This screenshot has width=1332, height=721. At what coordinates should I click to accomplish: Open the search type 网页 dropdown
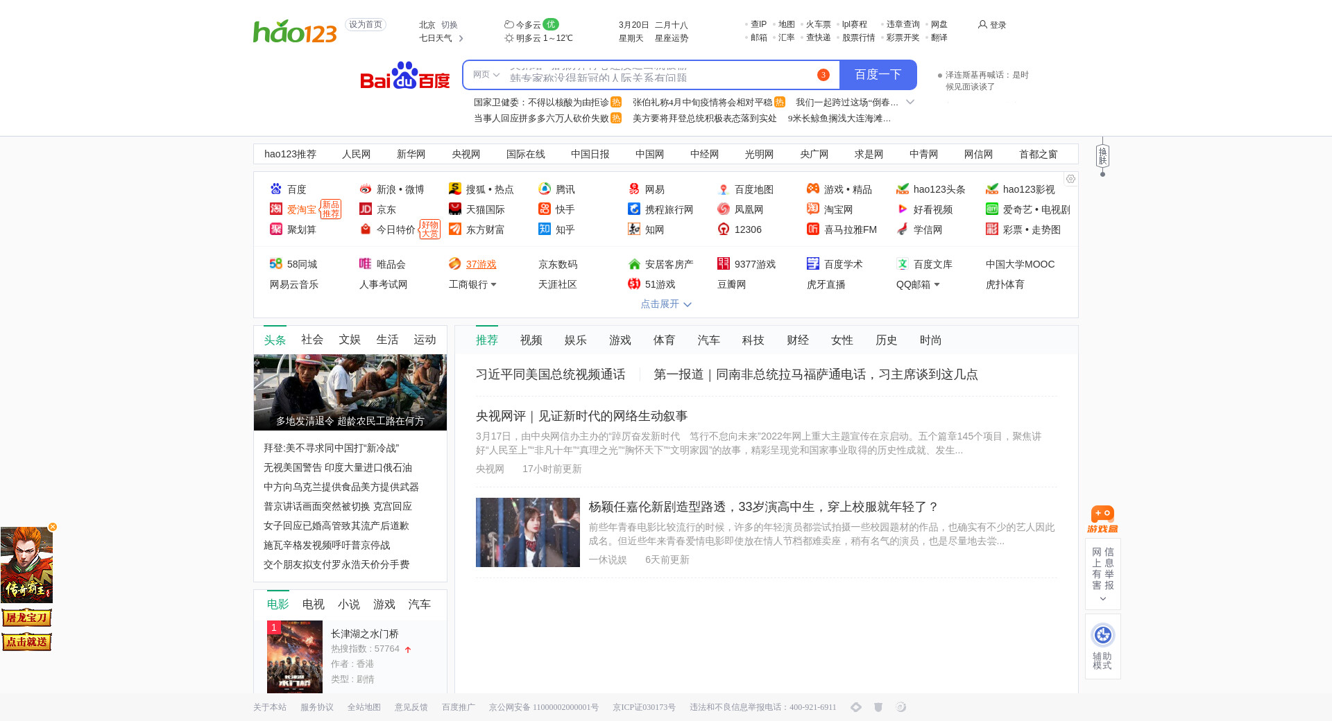pyautogui.click(x=486, y=75)
